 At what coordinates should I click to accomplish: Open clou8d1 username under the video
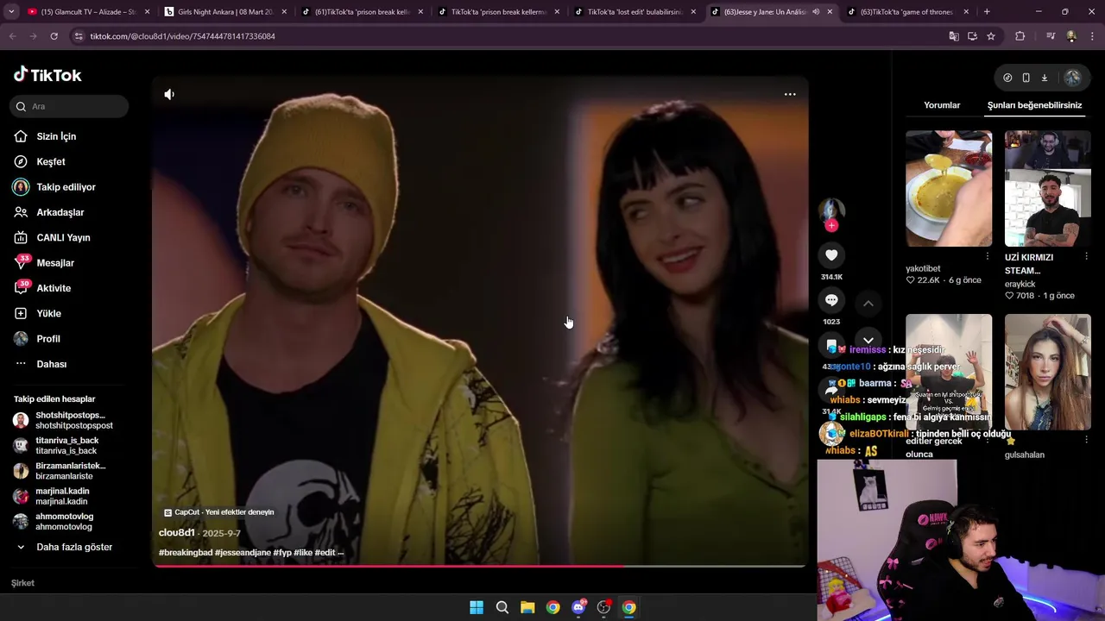pos(177,533)
